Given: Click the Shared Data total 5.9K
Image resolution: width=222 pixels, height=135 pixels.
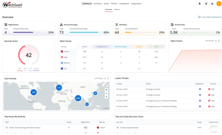Looking at the screenshot, I should point(174,33).
